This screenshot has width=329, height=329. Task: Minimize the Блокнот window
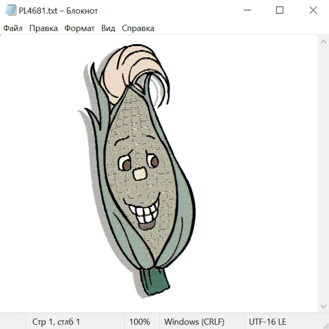pyautogui.click(x=247, y=11)
